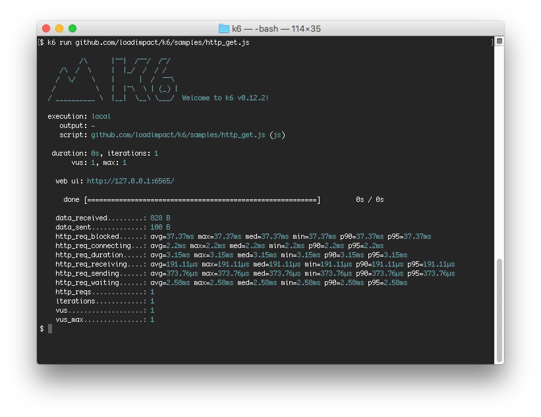Image resolution: width=541 pixels, height=417 pixels.
Task: Click data_sent value '100 B'
Action: pos(160,228)
